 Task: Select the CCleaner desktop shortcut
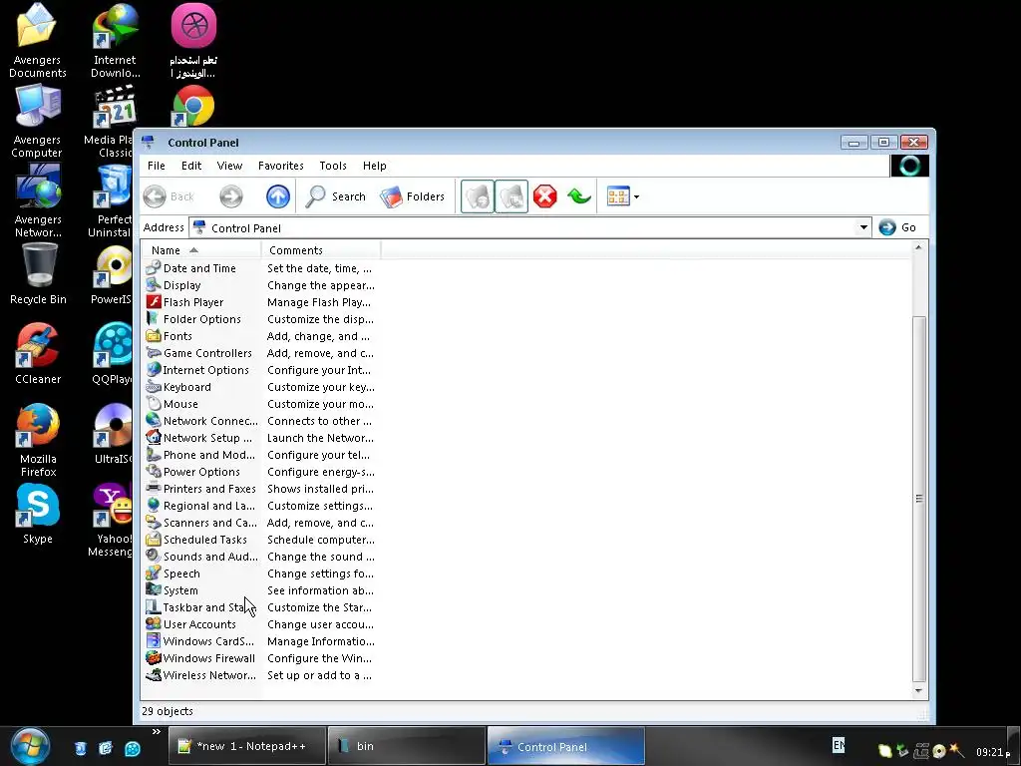click(38, 354)
